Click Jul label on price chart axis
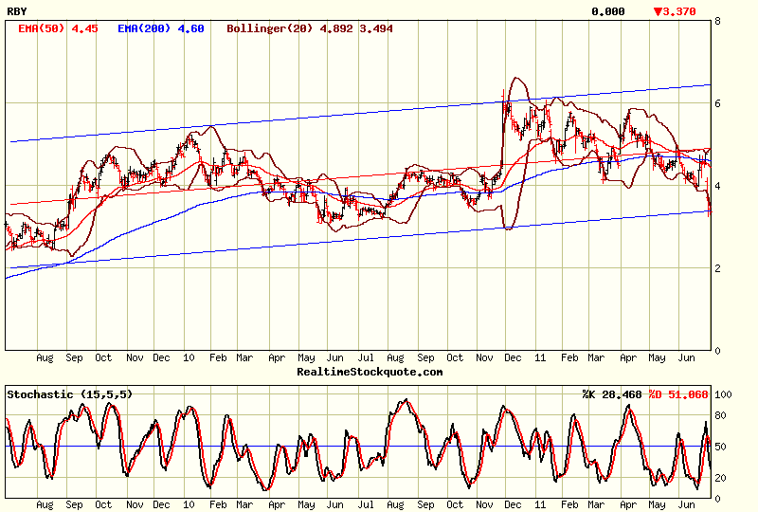 [366, 358]
